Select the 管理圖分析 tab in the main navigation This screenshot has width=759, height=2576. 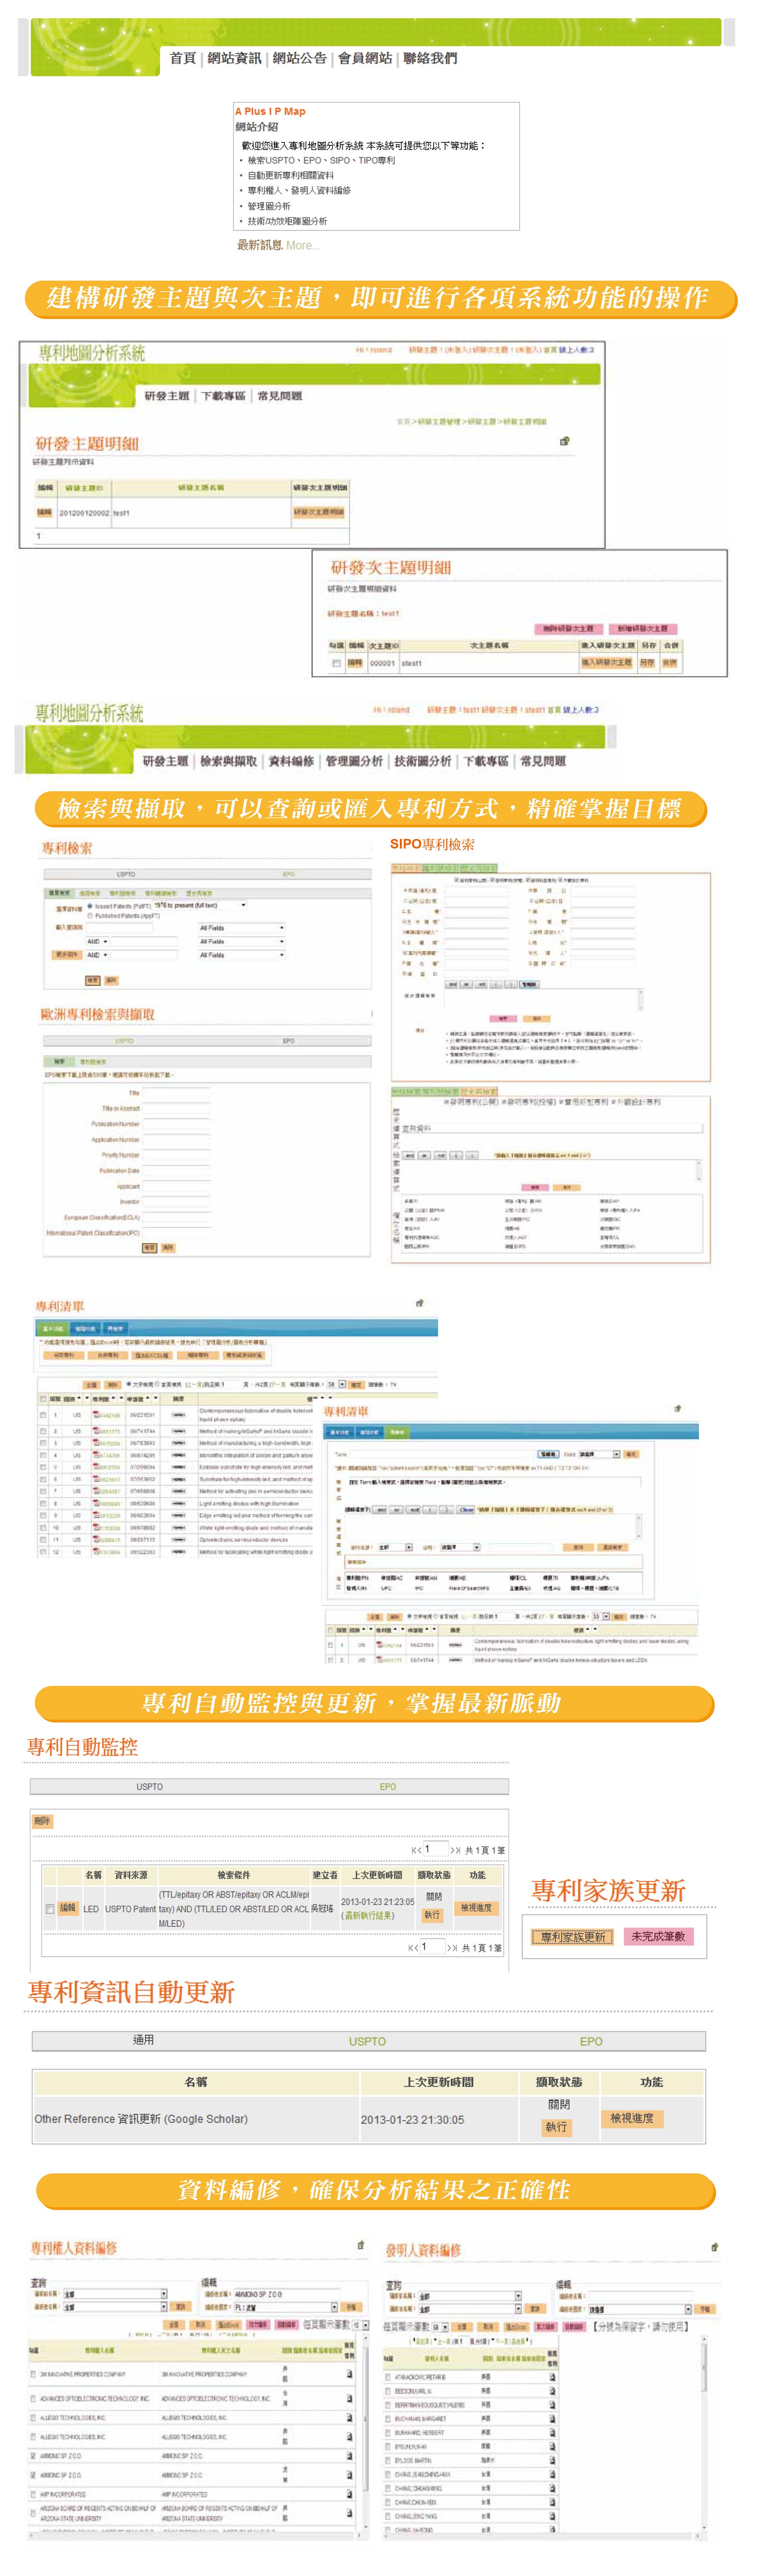coord(354,761)
